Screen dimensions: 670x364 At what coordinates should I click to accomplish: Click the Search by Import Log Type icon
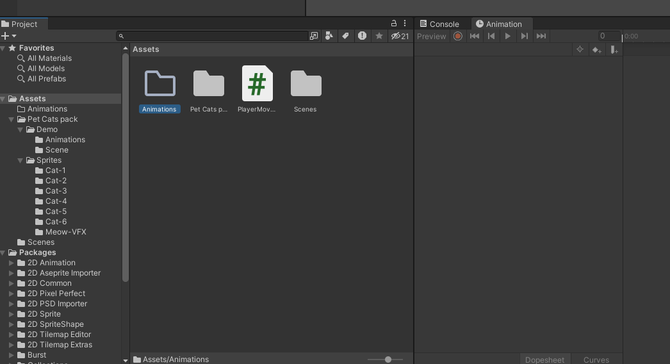pyautogui.click(x=362, y=36)
